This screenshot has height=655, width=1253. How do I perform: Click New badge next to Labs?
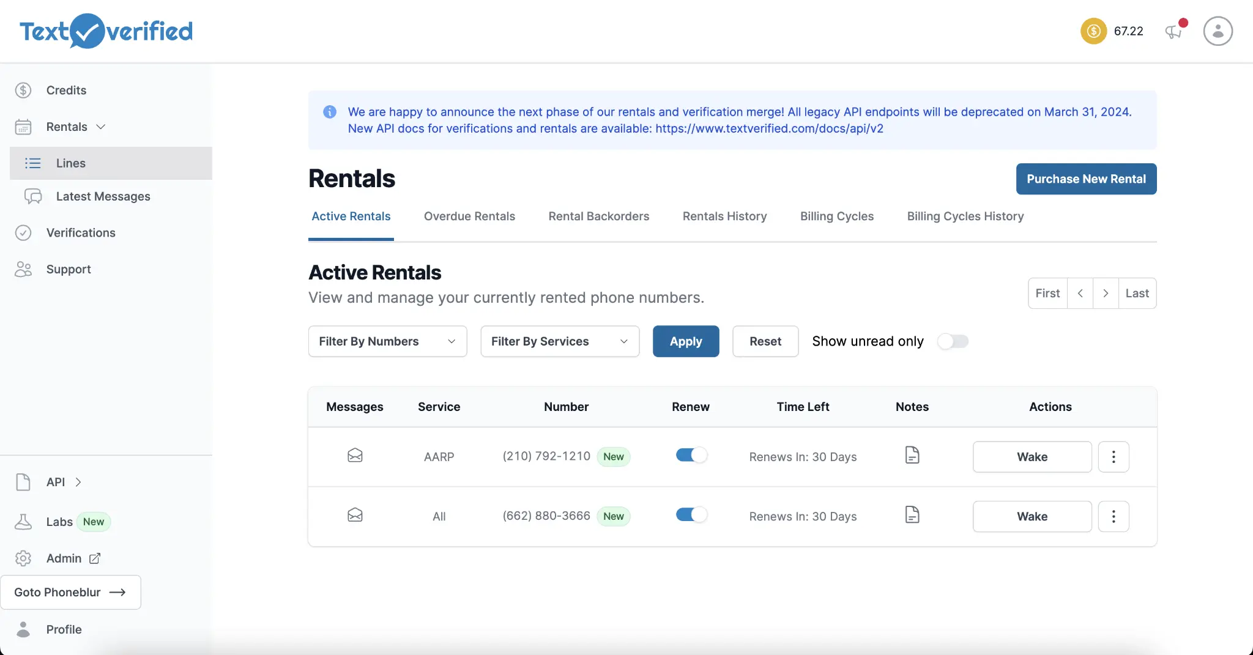pyautogui.click(x=94, y=522)
